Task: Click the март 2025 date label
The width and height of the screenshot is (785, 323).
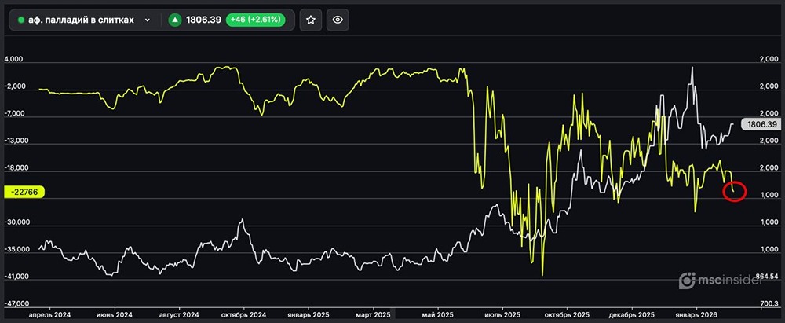Action: tap(373, 315)
